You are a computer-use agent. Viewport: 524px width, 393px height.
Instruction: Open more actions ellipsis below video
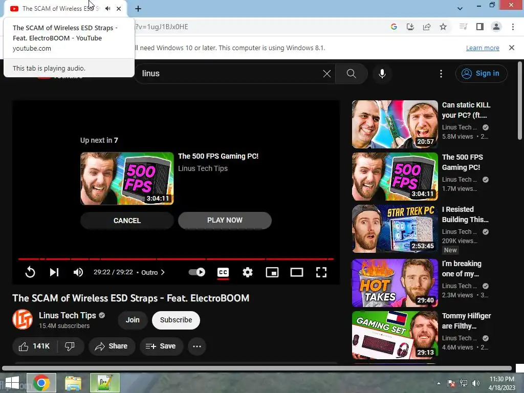(197, 346)
